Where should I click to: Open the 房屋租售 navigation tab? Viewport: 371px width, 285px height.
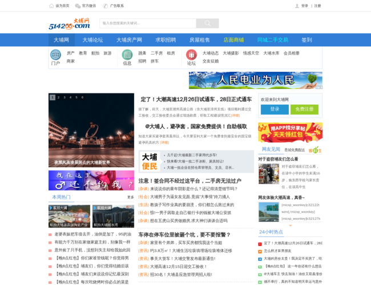[199, 40]
